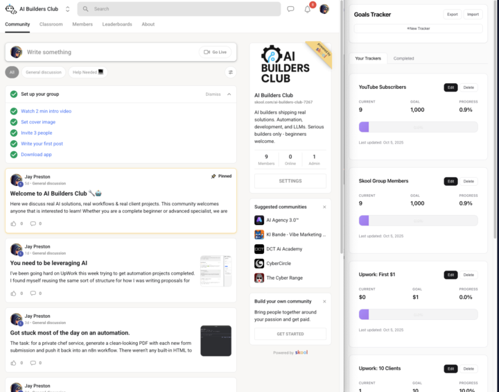Click the Upwork: First $1 progress bar
The height and width of the screenshot is (392, 499).
click(x=418, y=314)
